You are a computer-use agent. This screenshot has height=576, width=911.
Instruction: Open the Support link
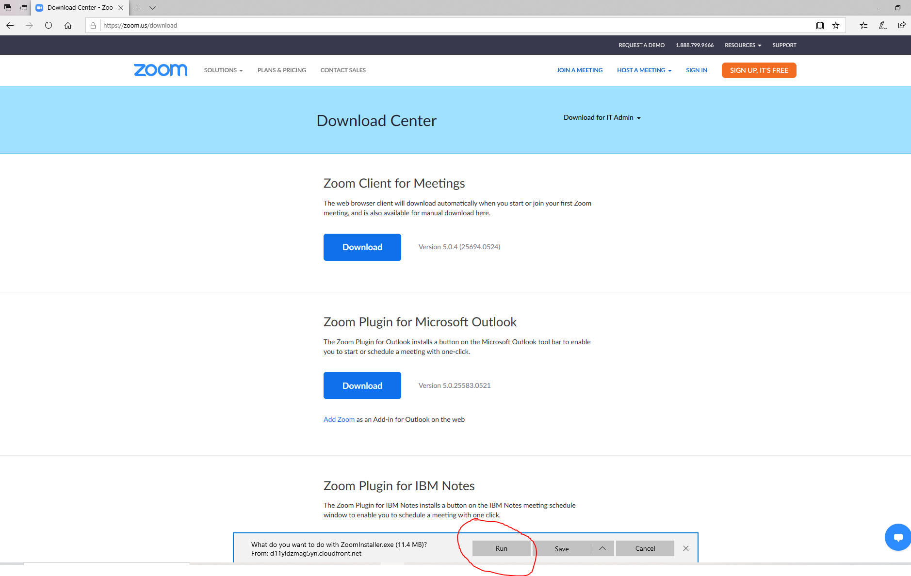(x=784, y=45)
